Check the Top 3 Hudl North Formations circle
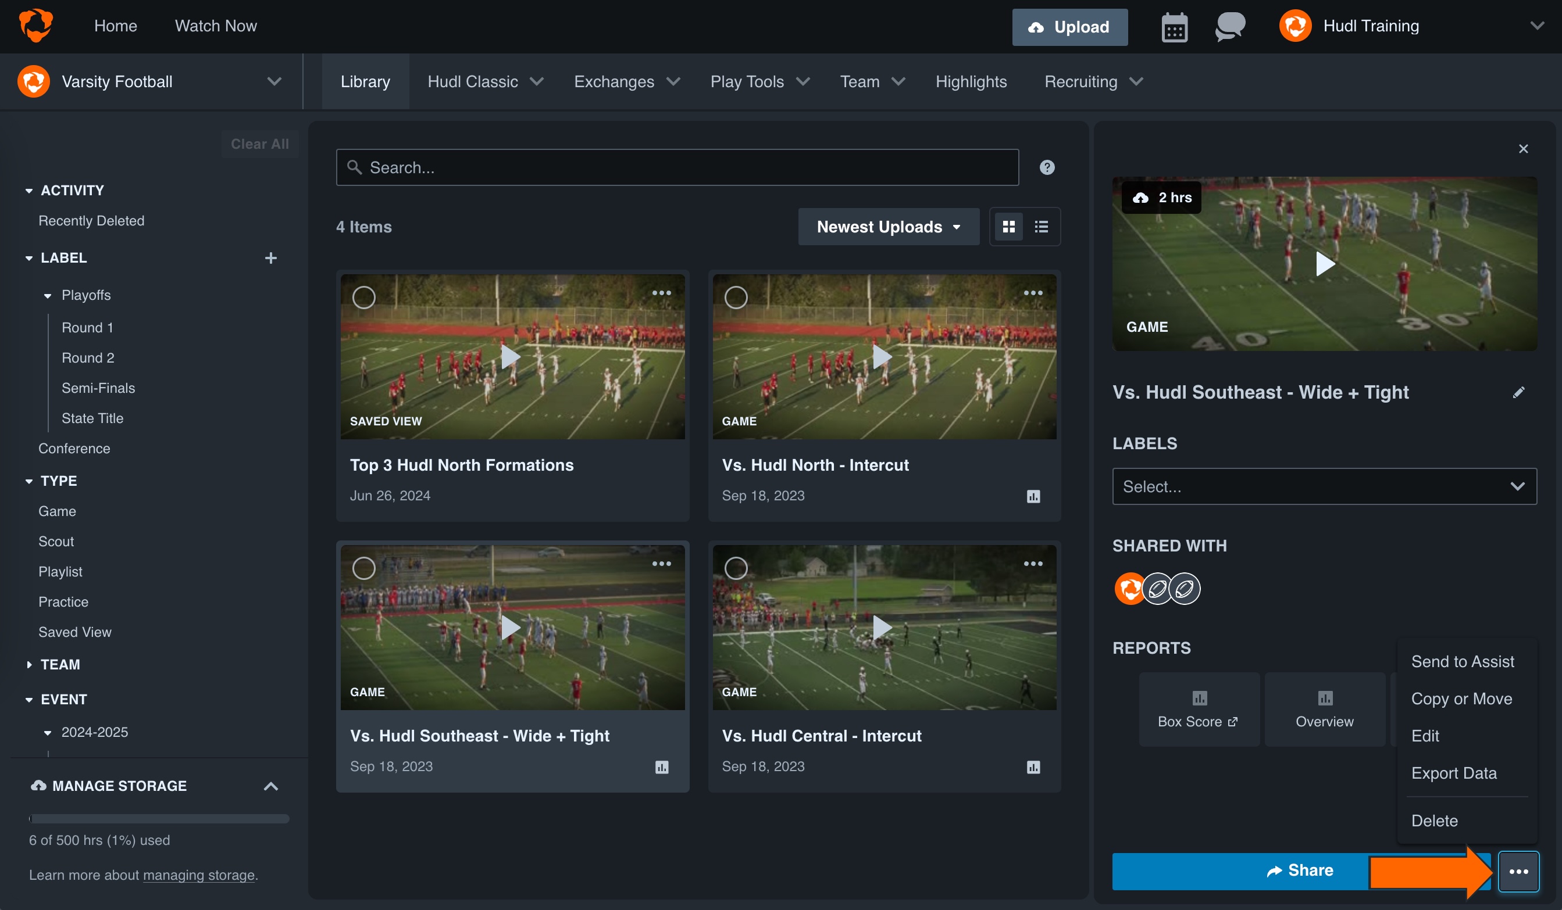 pos(365,298)
